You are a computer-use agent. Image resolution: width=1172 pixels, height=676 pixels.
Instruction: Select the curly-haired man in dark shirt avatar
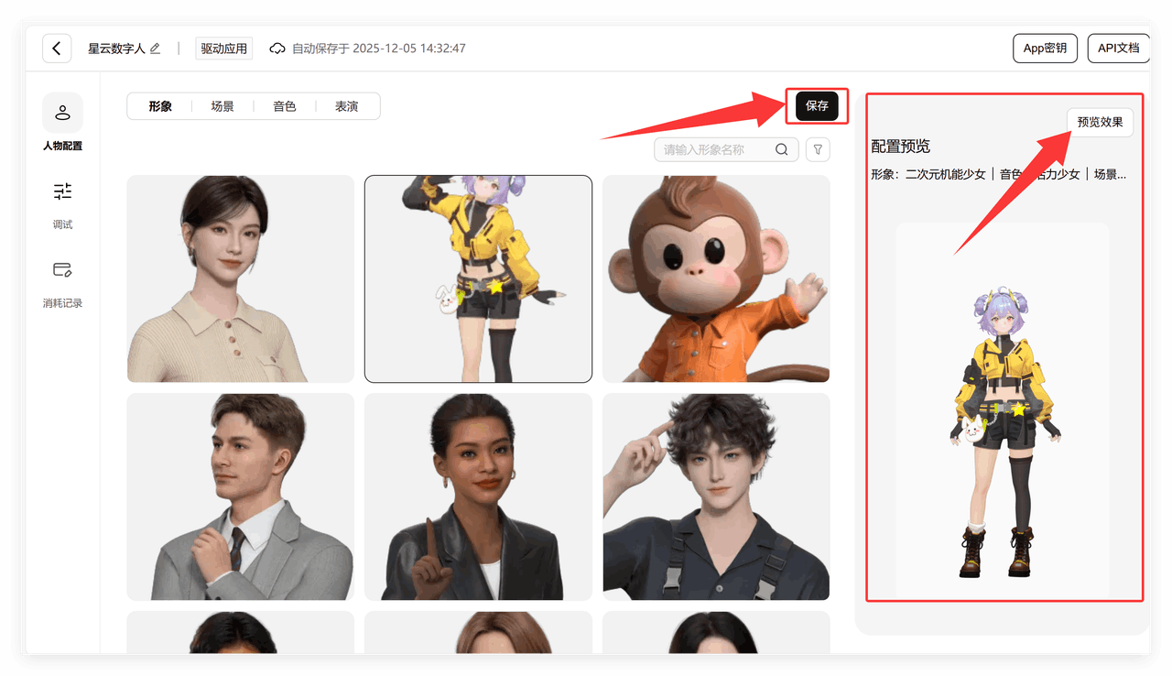716,496
